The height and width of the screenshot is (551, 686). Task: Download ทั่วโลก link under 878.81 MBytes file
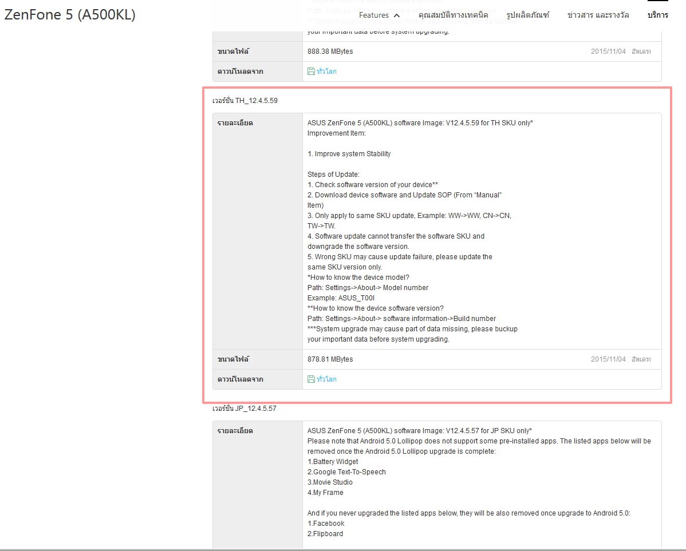326,379
